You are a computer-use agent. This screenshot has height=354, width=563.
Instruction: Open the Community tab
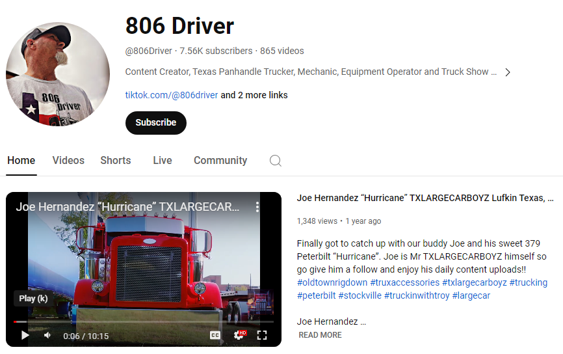pyautogui.click(x=220, y=160)
